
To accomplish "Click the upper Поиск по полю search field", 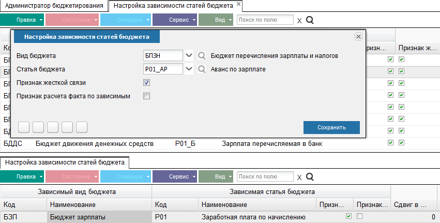I will click(265, 20).
